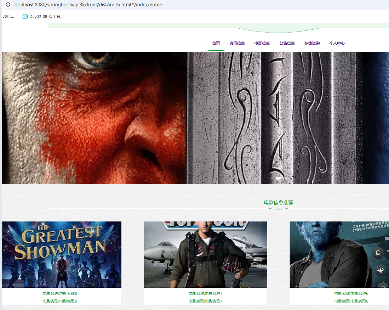Open the 电影信息 nav tab

[262, 43]
